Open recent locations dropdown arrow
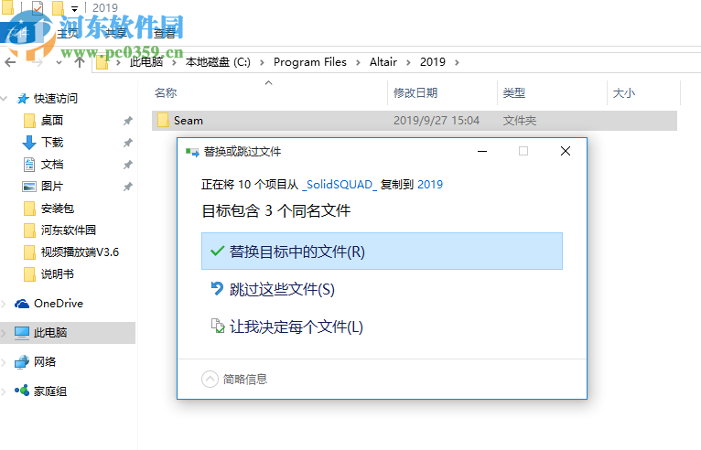 click(x=59, y=62)
